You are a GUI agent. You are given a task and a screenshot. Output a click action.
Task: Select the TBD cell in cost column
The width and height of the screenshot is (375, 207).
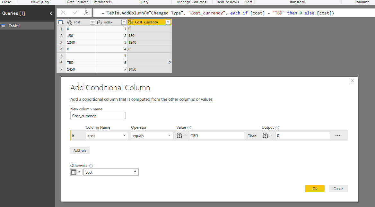point(81,63)
